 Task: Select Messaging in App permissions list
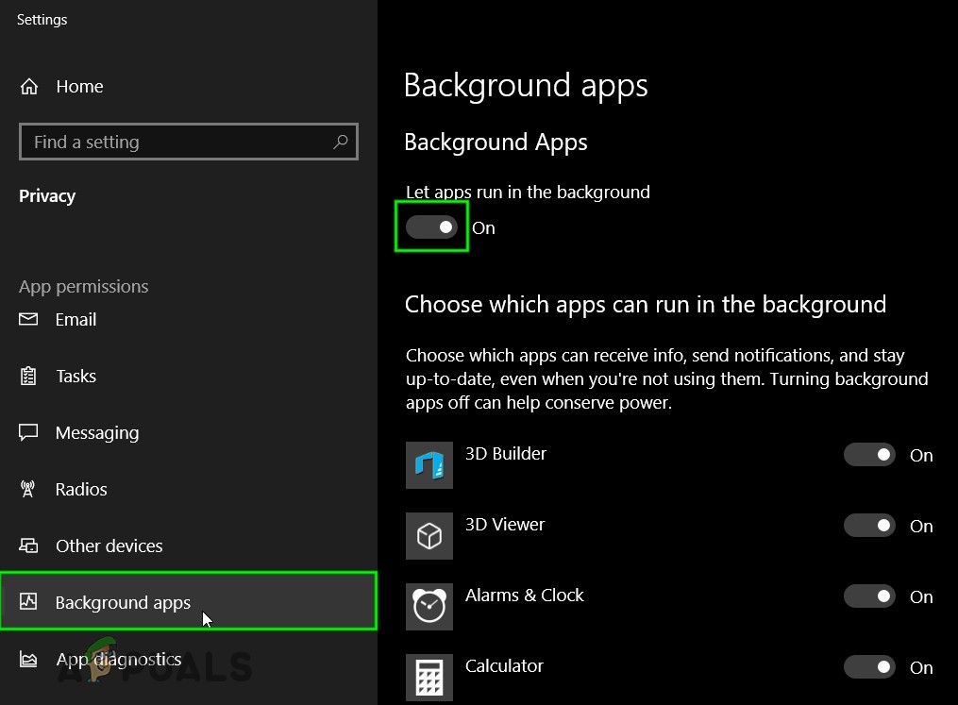click(96, 433)
